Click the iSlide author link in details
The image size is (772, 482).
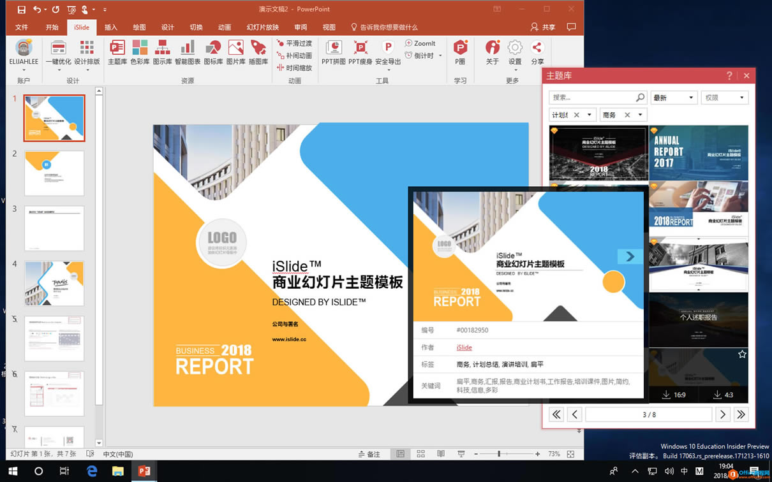[464, 347]
